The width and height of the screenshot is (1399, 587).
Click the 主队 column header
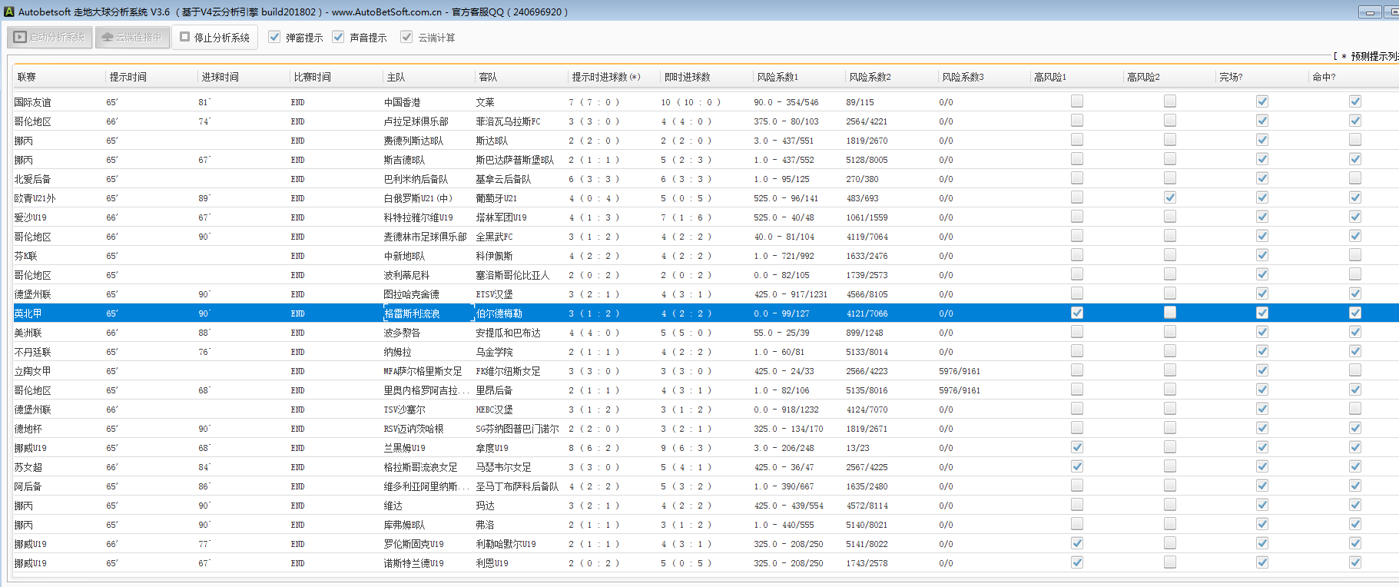(396, 77)
